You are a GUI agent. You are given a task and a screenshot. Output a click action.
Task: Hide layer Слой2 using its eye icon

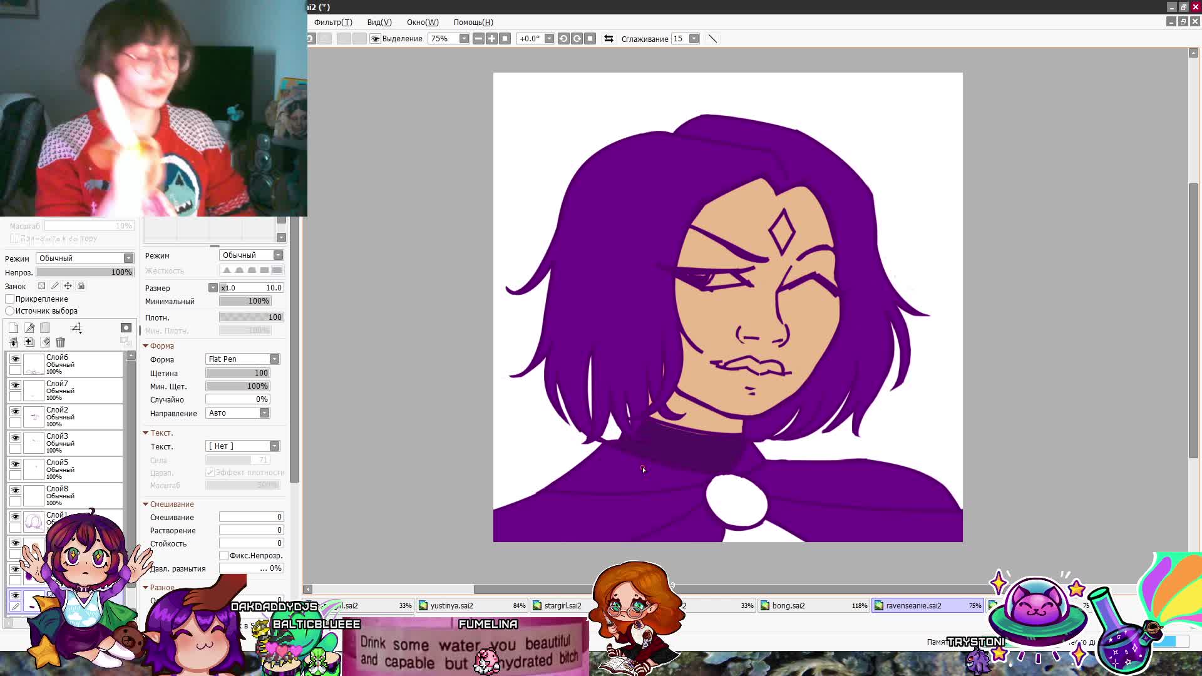coord(16,411)
